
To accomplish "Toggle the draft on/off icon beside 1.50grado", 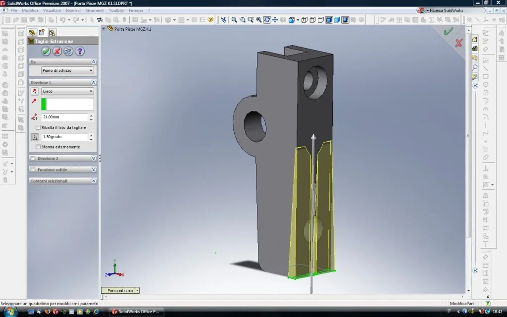I will pyautogui.click(x=35, y=137).
